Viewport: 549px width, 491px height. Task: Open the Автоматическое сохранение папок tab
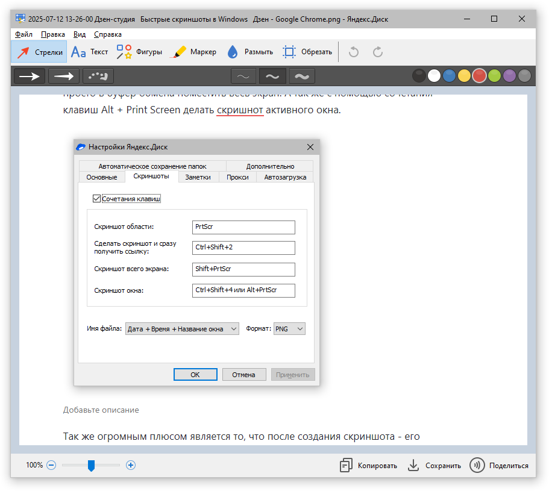(152, 166)
